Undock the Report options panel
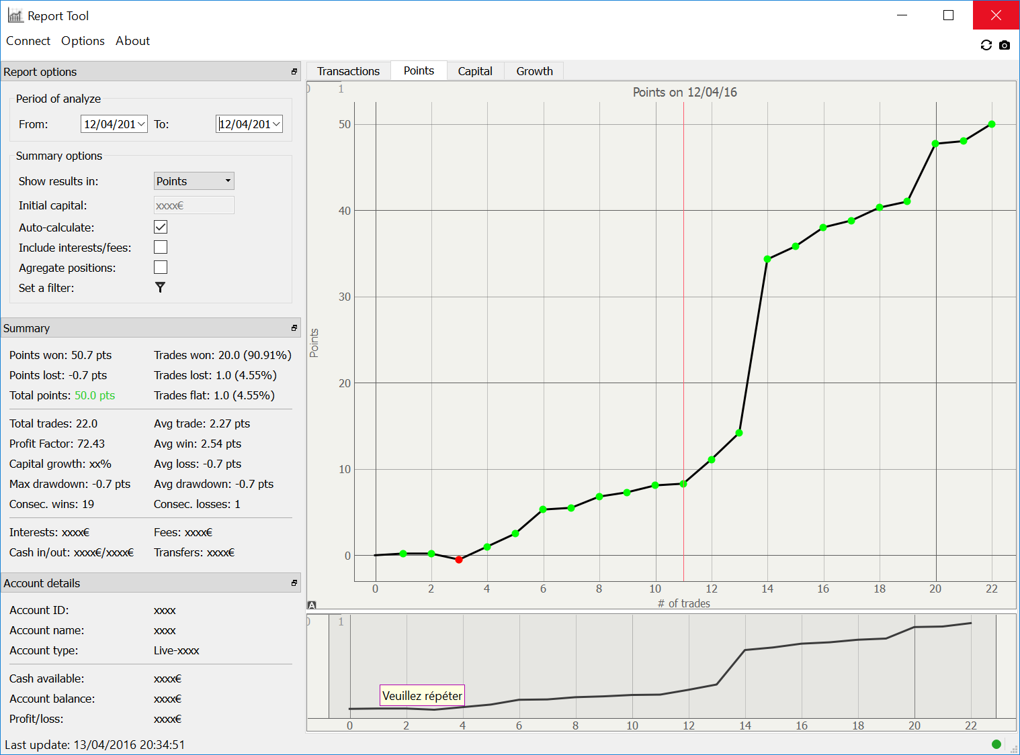Viewport: 1020px width, 755px height. click(294, 72)
